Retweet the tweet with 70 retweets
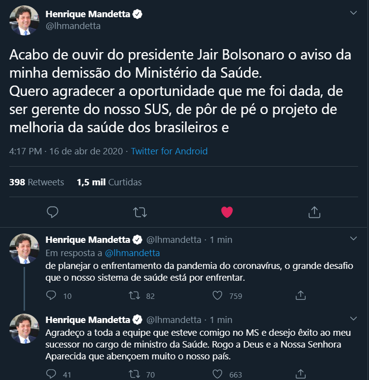This screenshot has width=369, height=380. [x=134, y=374]
